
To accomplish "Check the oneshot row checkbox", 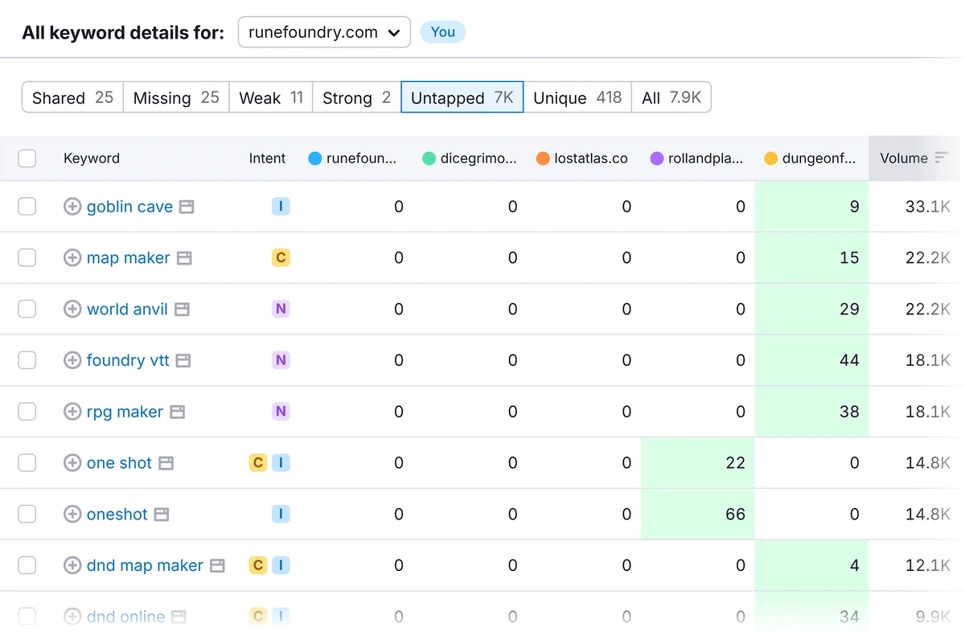I will [27, 514].
